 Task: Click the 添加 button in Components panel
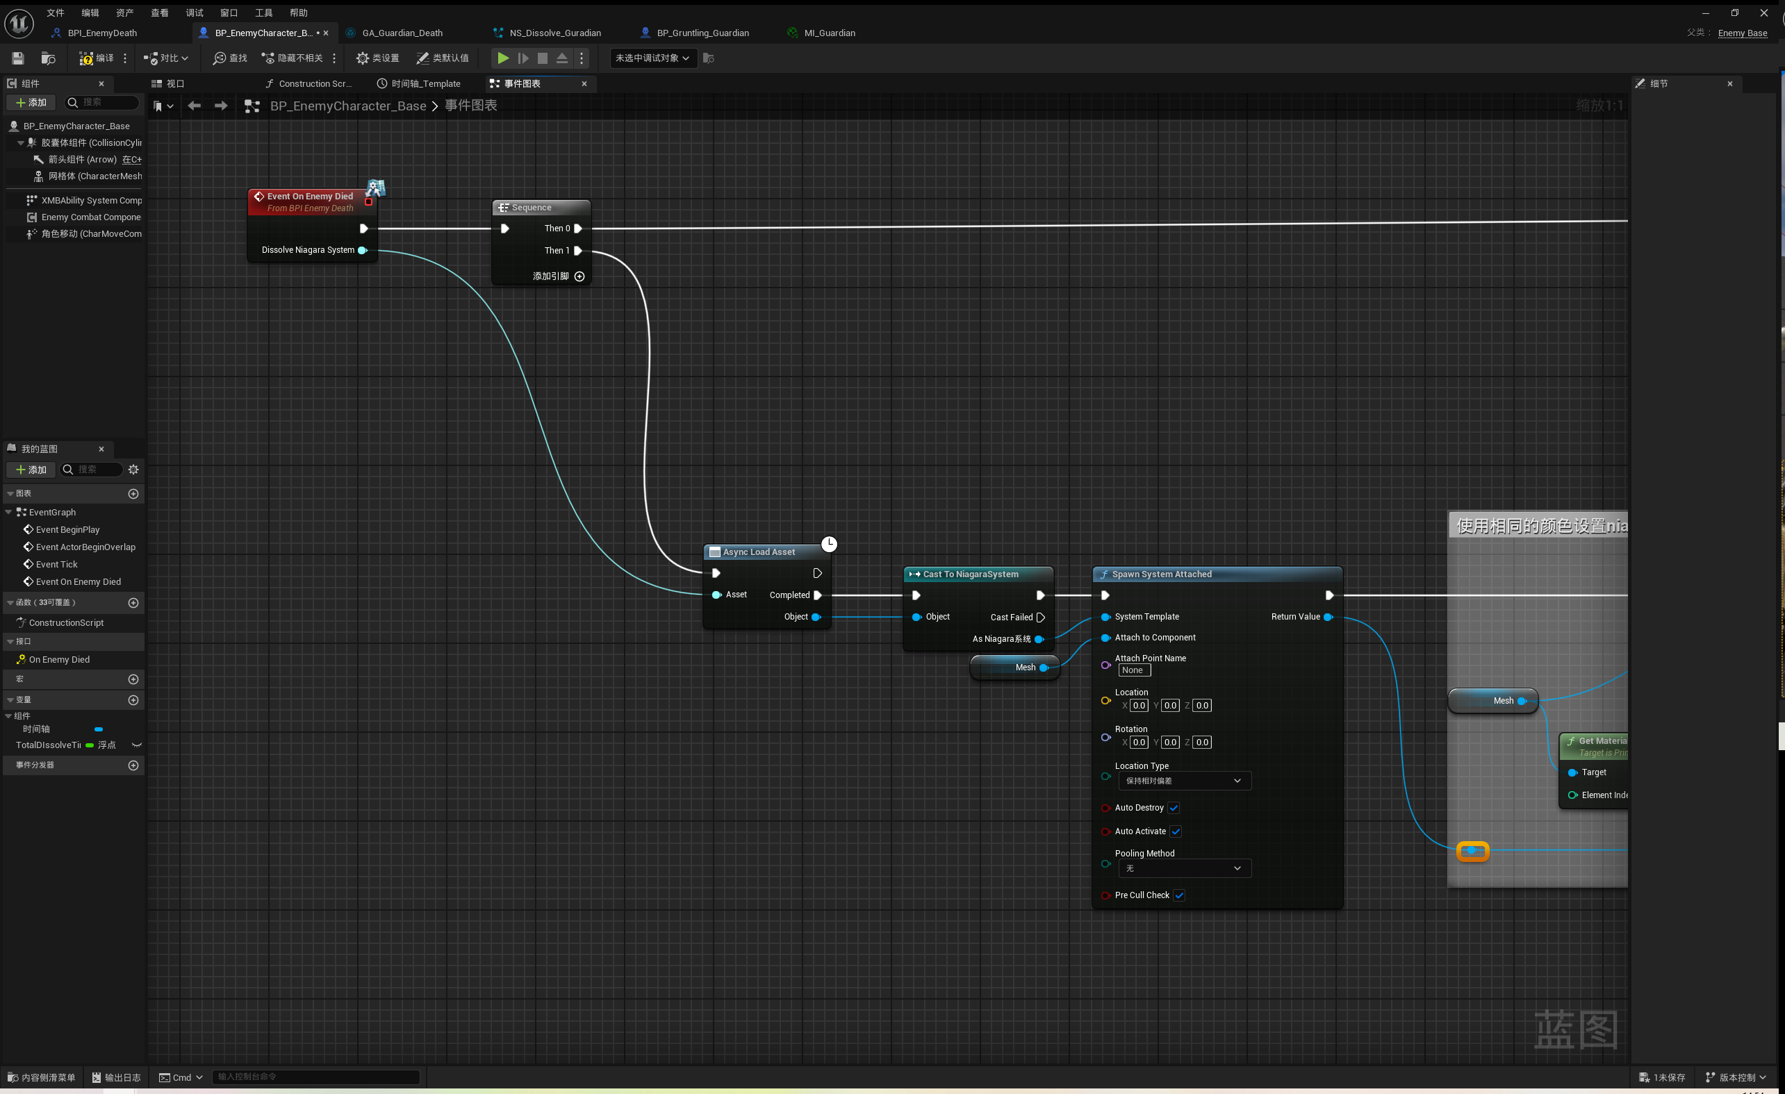[x=31, y=102]
